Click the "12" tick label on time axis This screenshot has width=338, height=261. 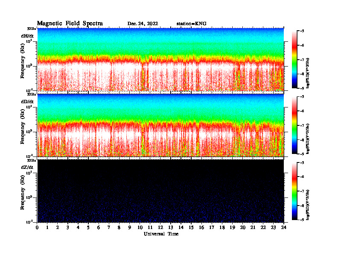click(160, 228)
